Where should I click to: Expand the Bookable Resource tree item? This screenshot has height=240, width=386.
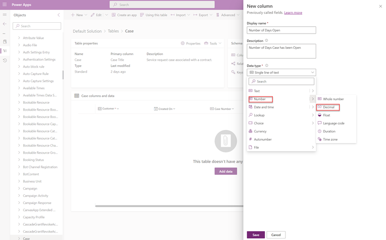(19, 102)
